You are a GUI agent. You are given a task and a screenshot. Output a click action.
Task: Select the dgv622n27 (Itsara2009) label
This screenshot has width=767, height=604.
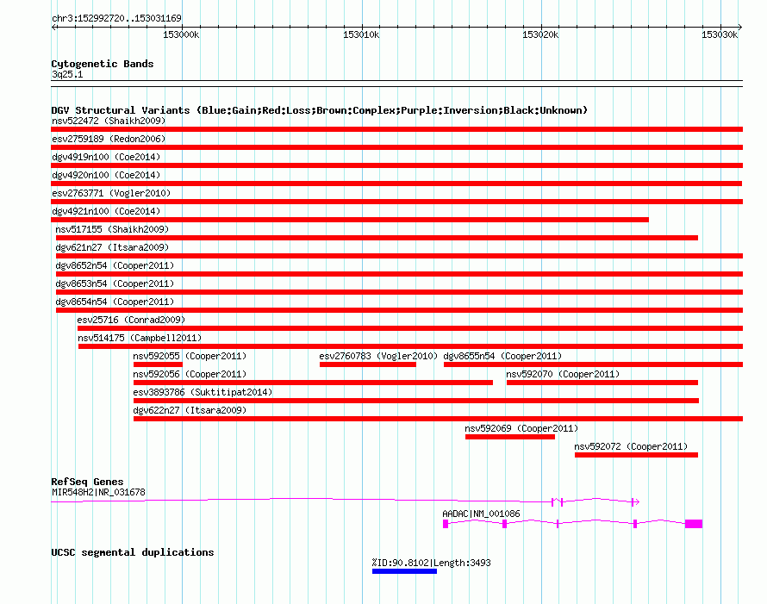click(x=190, y=410)
